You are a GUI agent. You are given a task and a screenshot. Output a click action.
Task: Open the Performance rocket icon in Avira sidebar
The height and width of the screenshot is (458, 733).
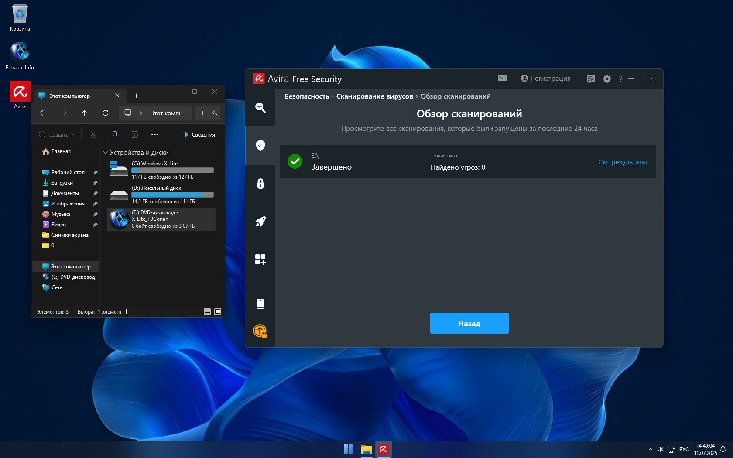tap(260, 222)
